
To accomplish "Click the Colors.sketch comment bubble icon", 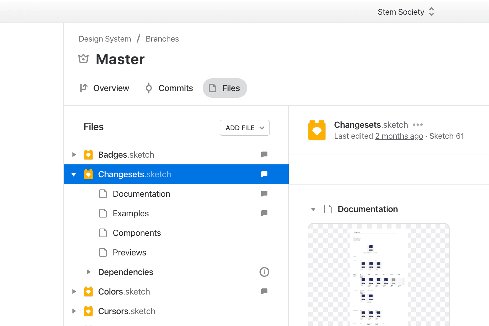I will pos(264,291).
